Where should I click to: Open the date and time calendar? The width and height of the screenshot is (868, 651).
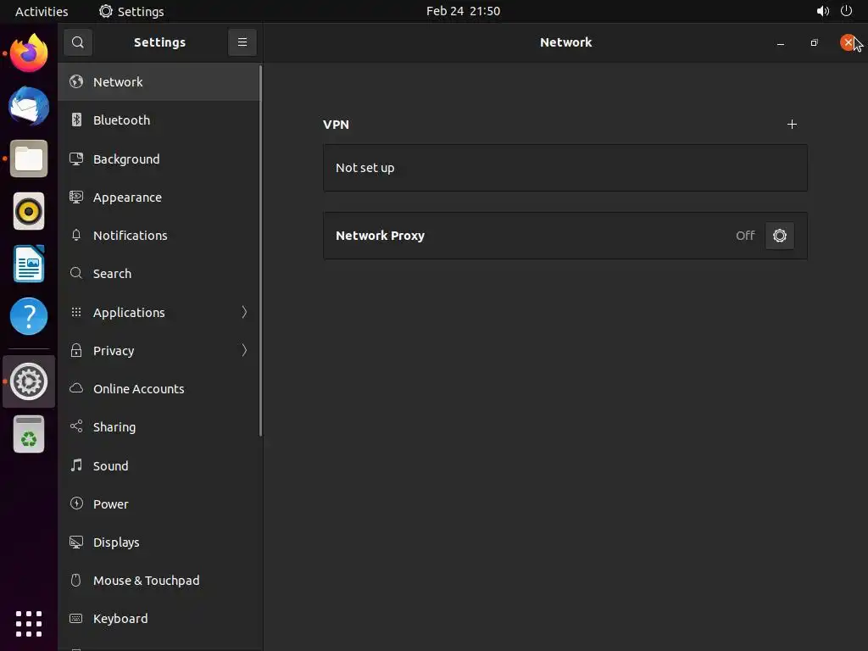463,11
